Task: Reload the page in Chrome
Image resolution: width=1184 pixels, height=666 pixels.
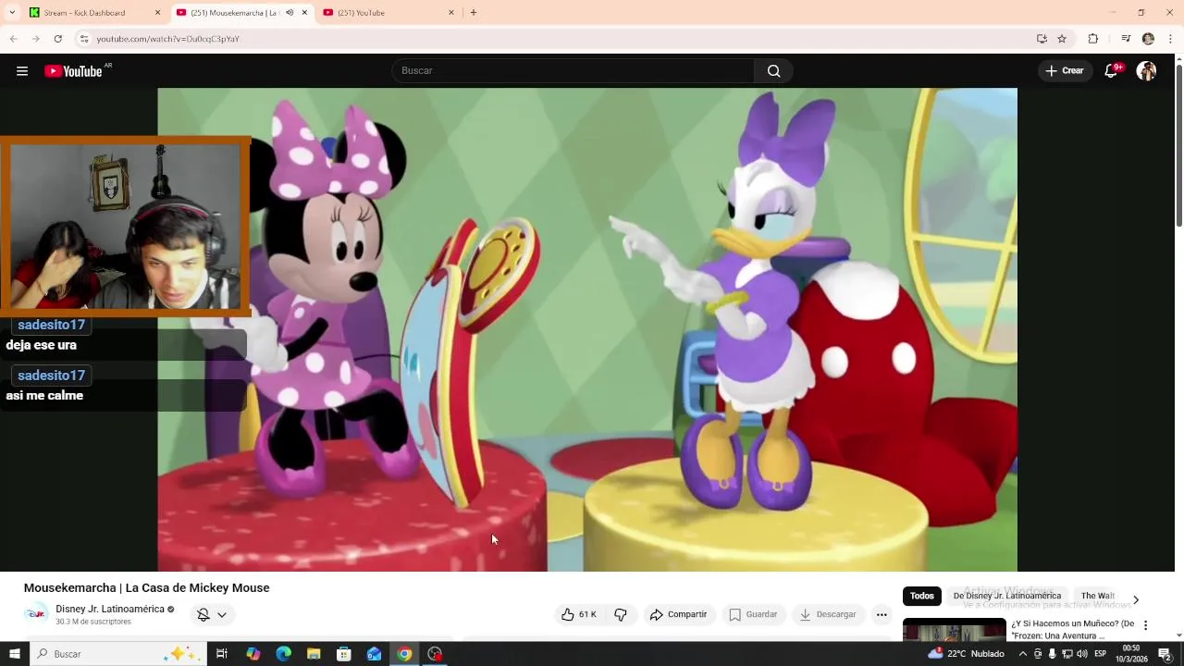Action: (x=57, y=39)
